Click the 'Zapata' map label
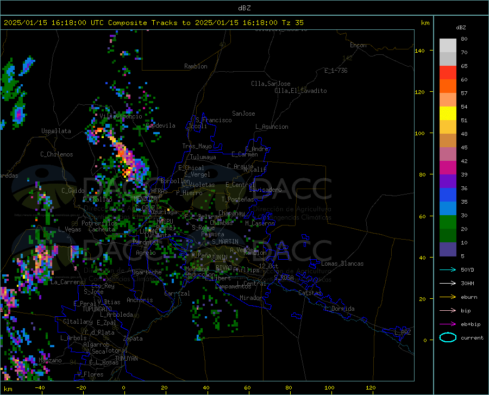 tap(133, 338)
